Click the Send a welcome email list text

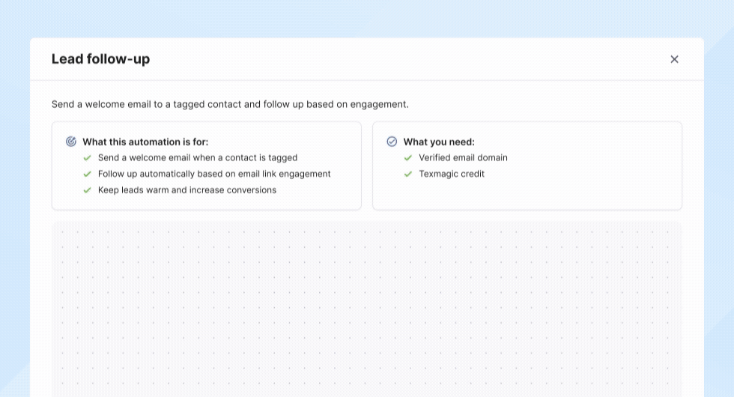point(198,158)
